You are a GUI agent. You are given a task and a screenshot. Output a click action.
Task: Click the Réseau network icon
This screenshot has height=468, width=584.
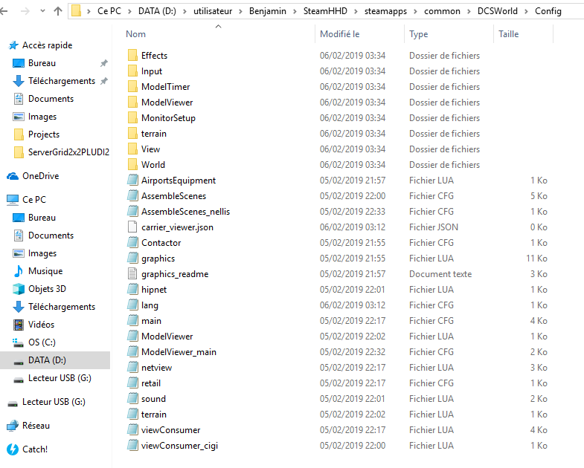[13, 426]
